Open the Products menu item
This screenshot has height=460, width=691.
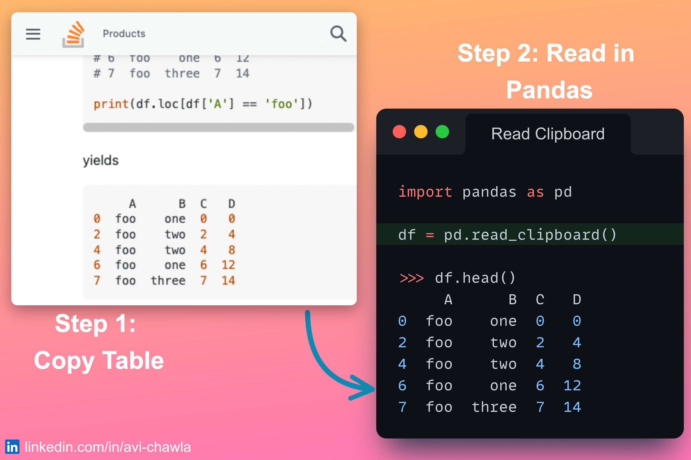tap(124, 33)
